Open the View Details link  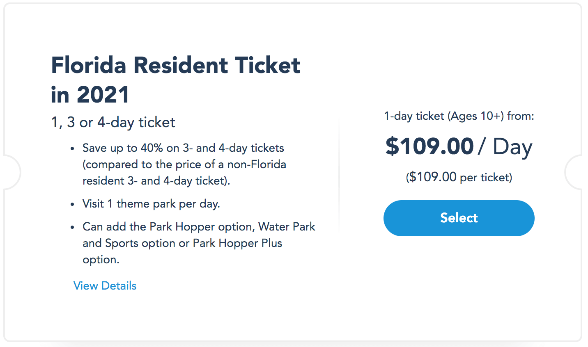(x=105, y=286)
